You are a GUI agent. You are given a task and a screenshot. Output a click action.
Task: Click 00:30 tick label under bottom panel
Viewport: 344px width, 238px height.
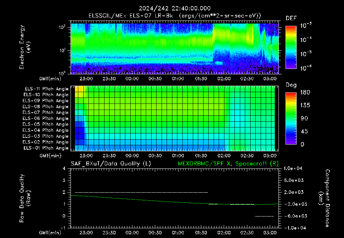(155, 233)
